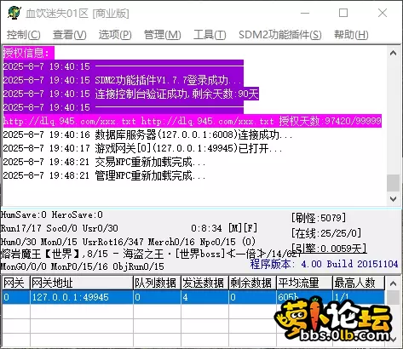This screenshot has width=403, height=349.
Task: Click the 网关 column header
Action: (x=15, y=283)
